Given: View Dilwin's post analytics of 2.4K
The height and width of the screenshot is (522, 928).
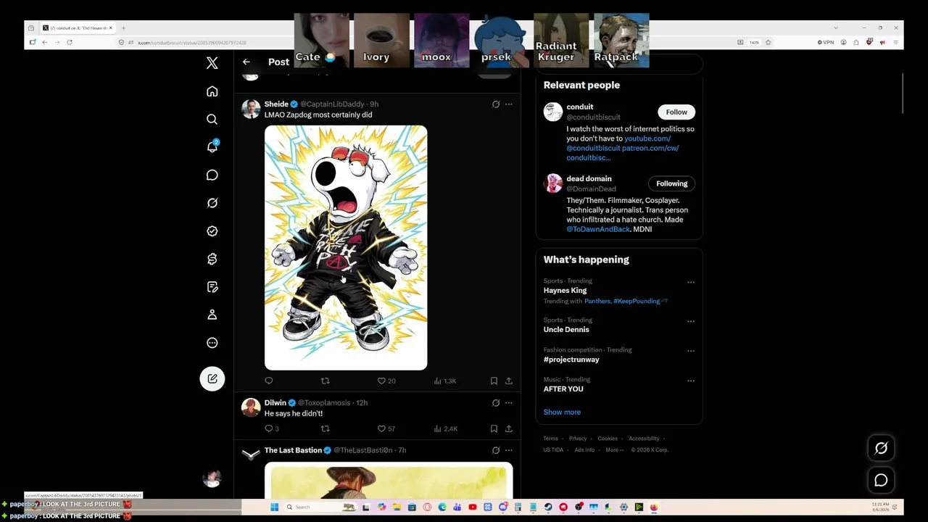Looking at the screenshot, I should [x=446, y=428].
